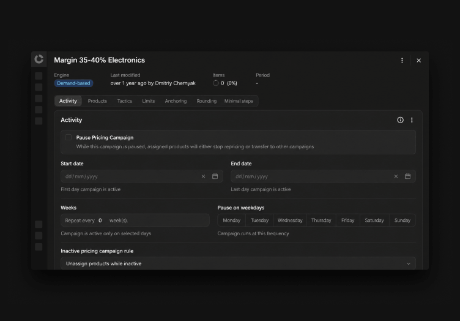Clear the Start date field
The image size is (460, 321).
[x=203, y=176]
